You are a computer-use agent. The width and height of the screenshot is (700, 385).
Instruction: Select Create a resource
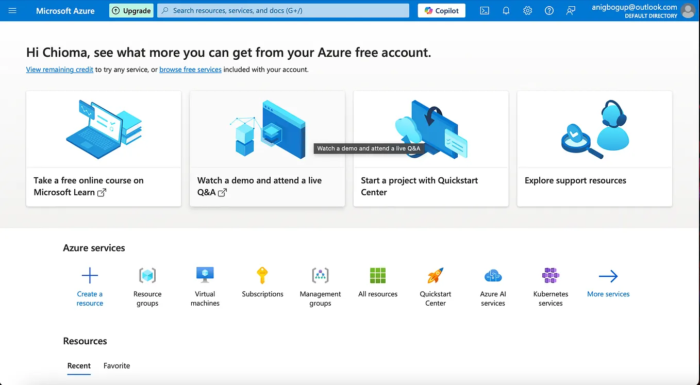[x=90, y=287]
